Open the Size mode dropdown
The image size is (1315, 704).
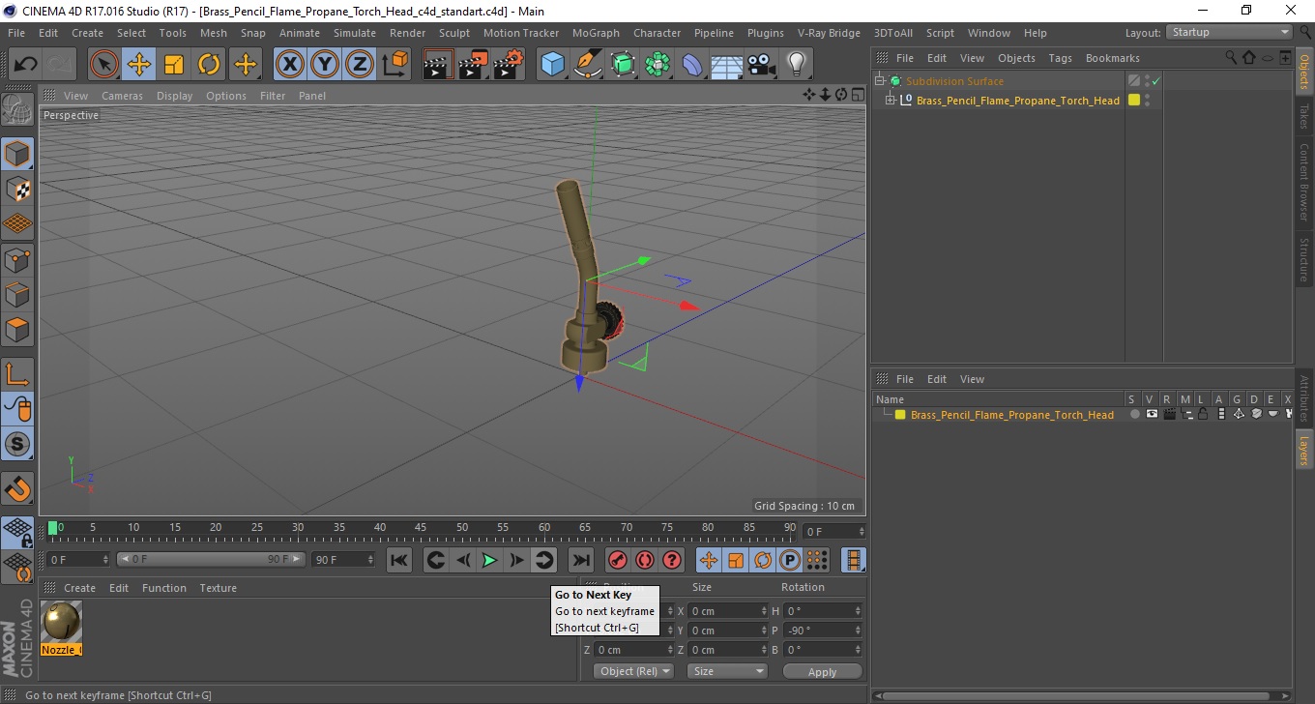point(726,671)
